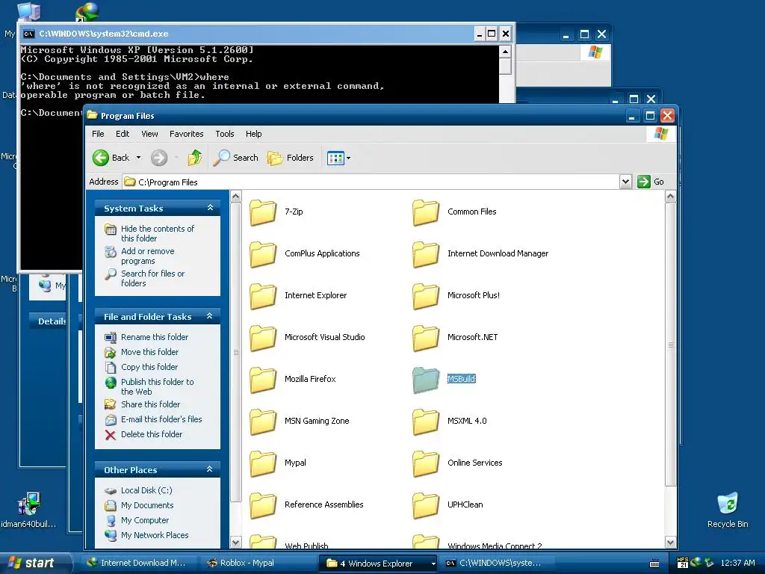Viewport: 765px width, 574px height.
Task: Select the Common Files folder icon
Action: [426, 213]
